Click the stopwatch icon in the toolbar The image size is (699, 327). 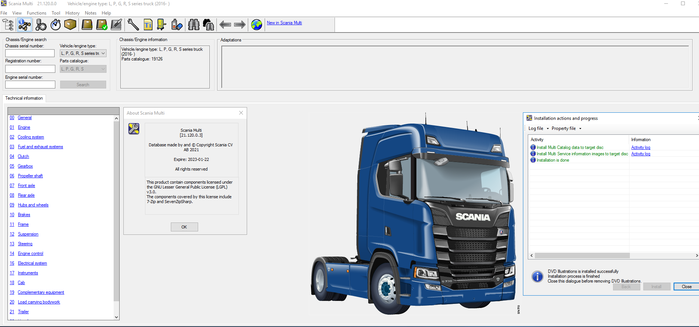pyautogui.click(x=56, y=25)
